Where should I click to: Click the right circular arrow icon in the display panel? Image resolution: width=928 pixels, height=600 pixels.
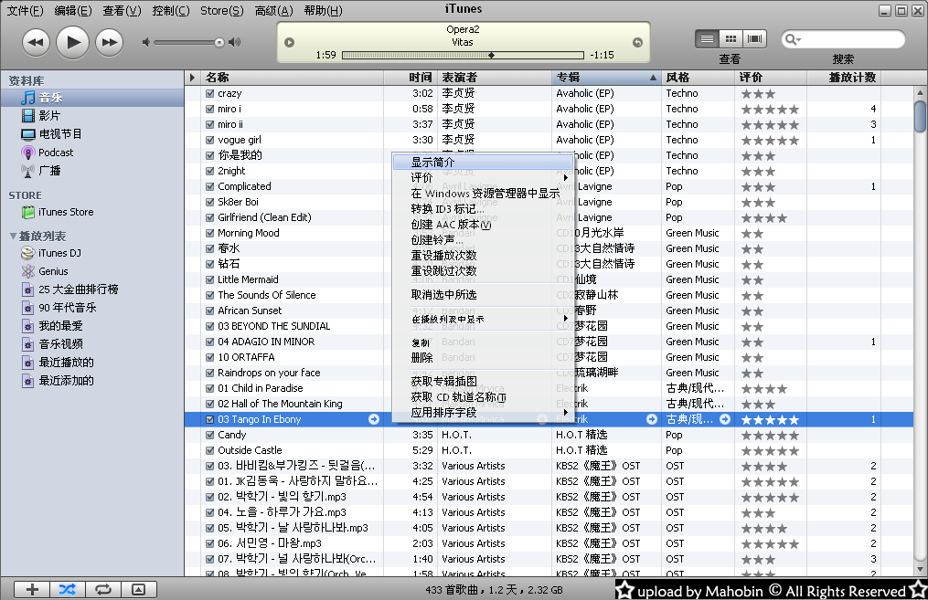coord(637,43)
